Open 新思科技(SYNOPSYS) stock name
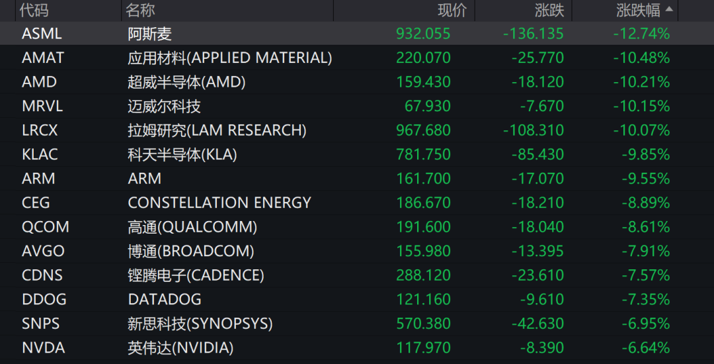 click(200, 324)
